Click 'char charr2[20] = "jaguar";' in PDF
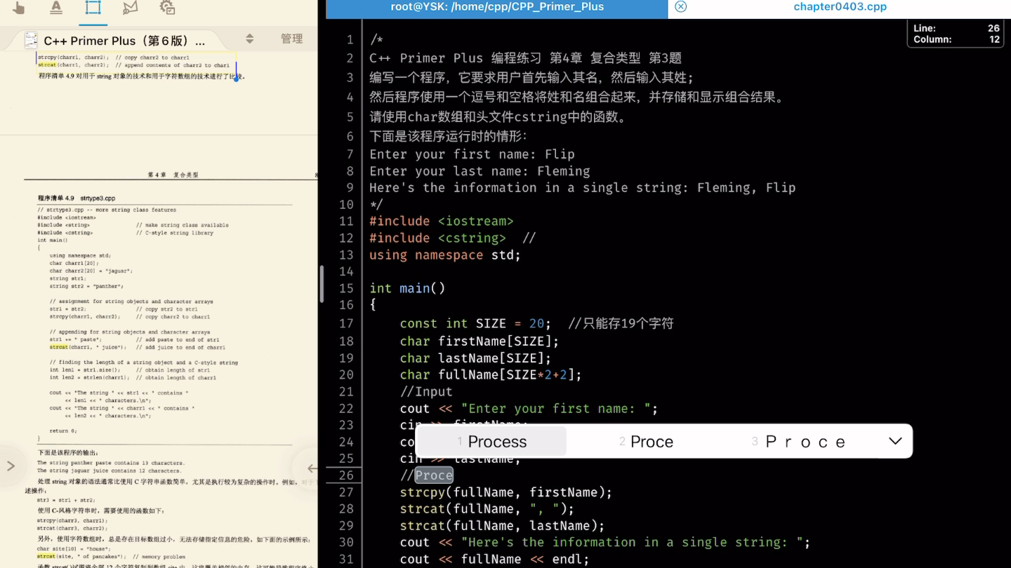The height and width of the screenshot is (568, 1011). 91,271
